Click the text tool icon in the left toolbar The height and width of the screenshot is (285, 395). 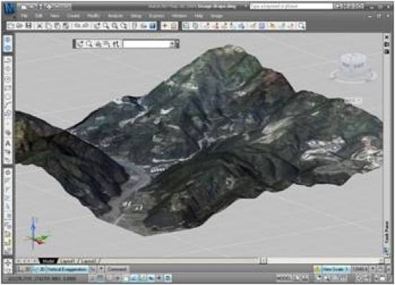coord(8,143)
